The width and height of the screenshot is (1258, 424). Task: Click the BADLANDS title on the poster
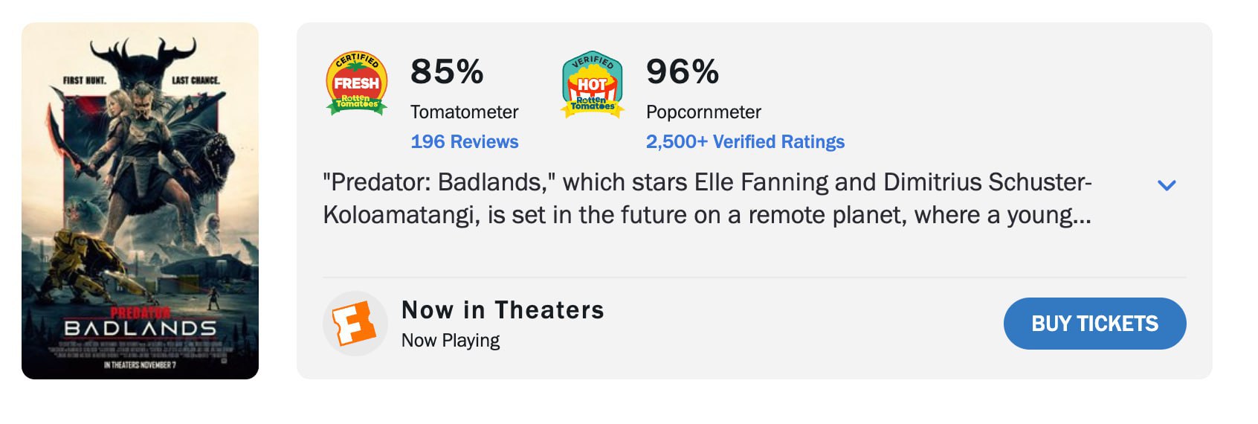[140, 328]
